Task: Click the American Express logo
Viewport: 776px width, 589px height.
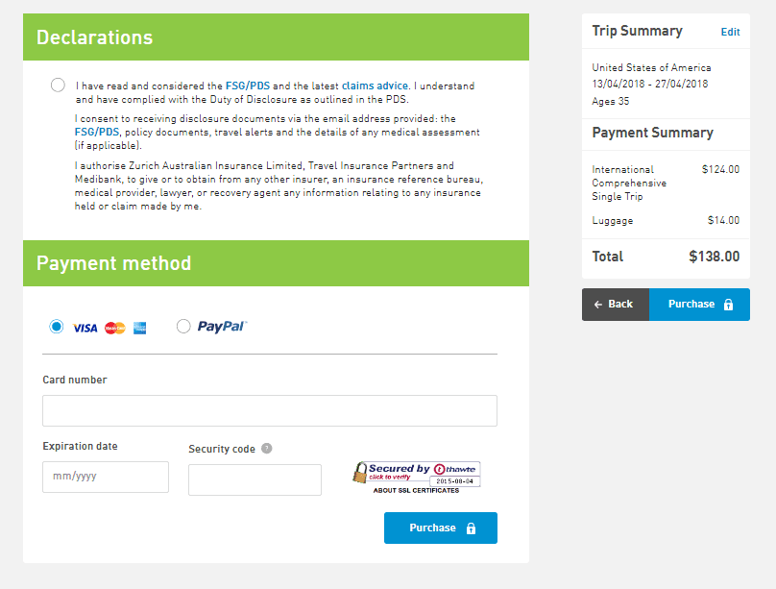Action: pos(140,328)
